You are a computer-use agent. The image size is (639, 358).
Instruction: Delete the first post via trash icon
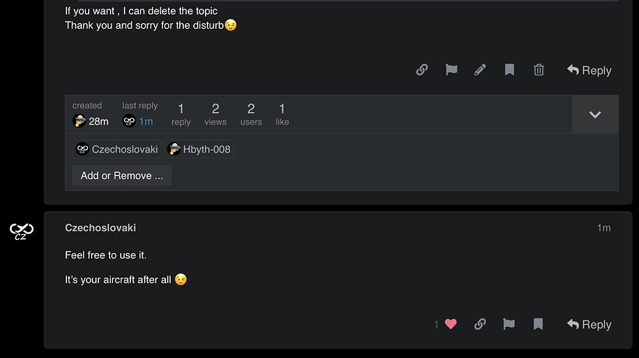coord(538,70)
